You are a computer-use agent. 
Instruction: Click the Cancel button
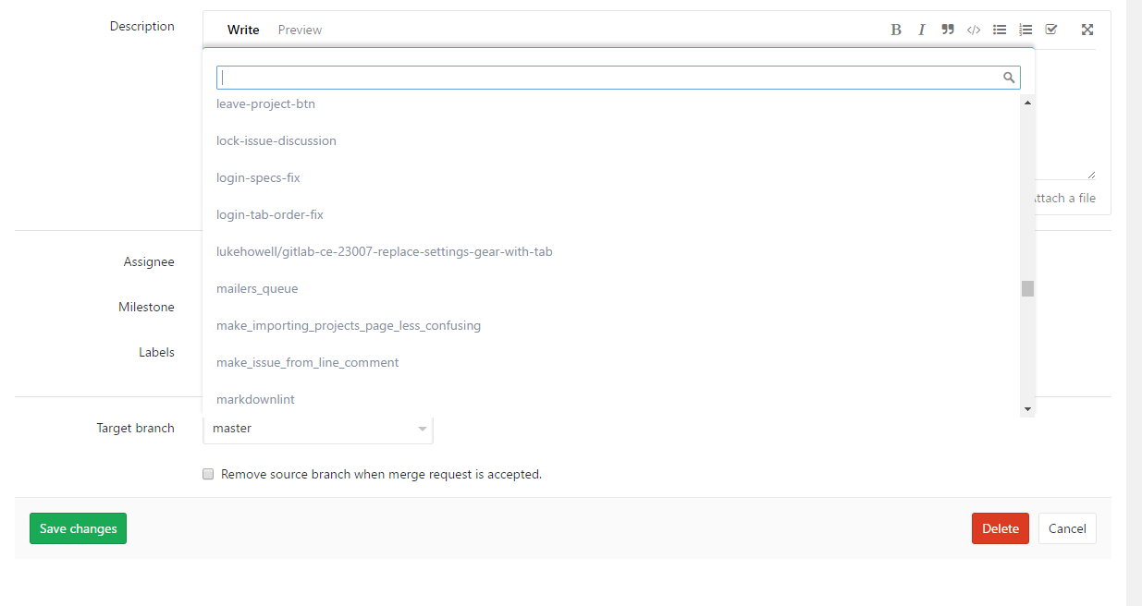pyautogui.click(x=1067, y=528)
